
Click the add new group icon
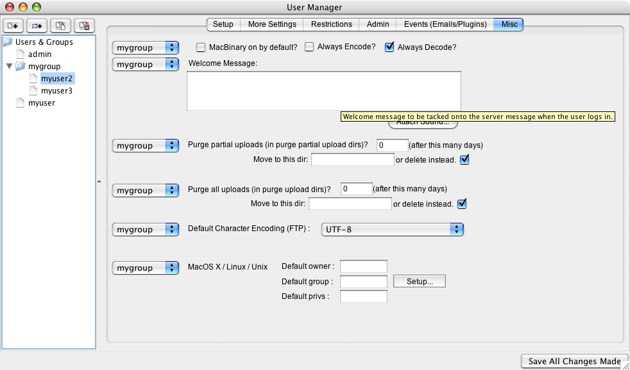tap(37, 26)
